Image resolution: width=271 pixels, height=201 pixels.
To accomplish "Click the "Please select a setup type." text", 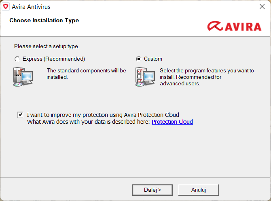I will (x=47, y=47).
